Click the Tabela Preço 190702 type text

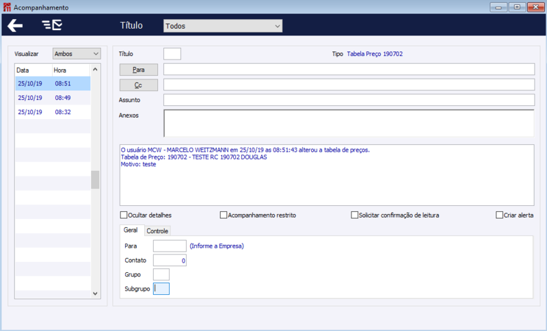pyautogui.click(x=375, y=54)
